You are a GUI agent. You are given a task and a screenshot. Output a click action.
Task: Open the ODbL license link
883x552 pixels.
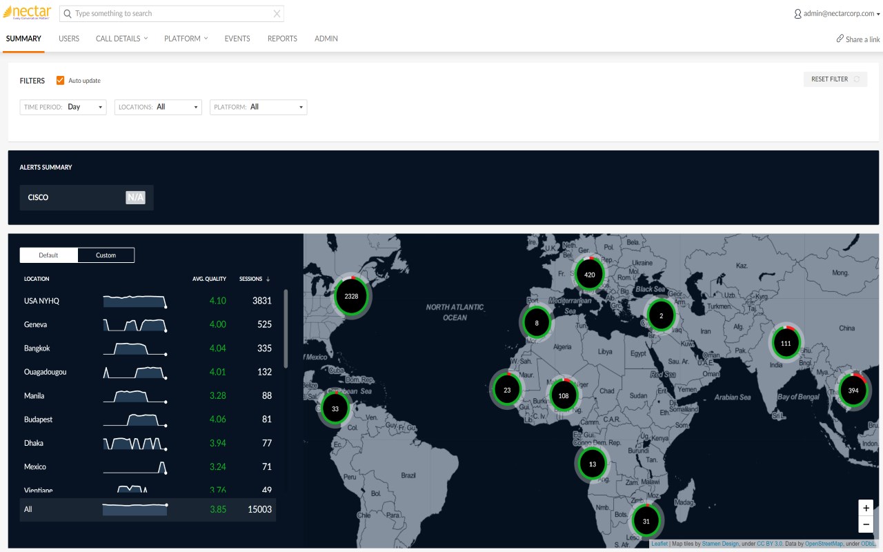869,544
